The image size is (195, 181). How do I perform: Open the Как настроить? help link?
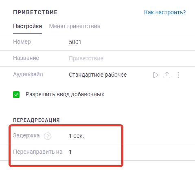[x=165, y=12]
